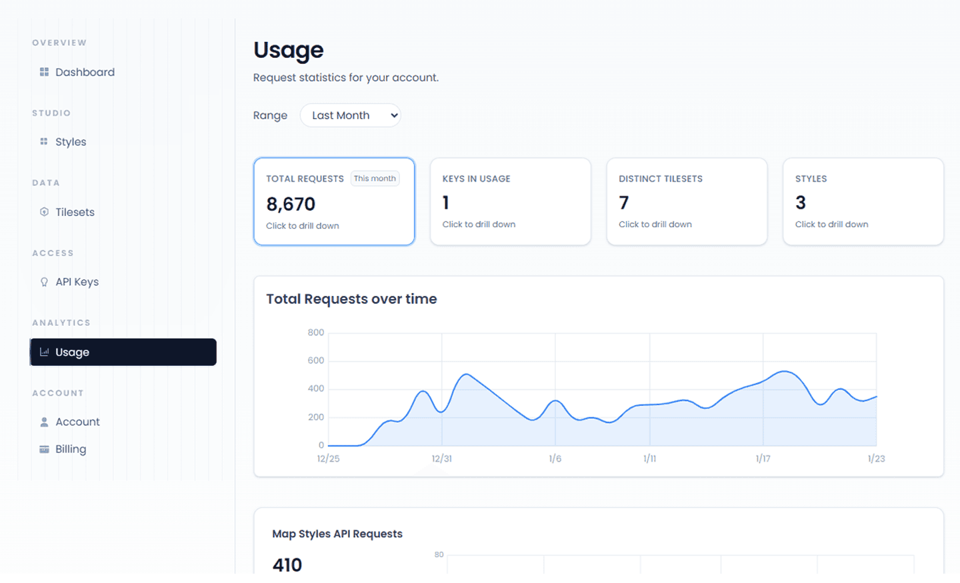Click the Map Styles API Requests count 410

pos(287,564)
